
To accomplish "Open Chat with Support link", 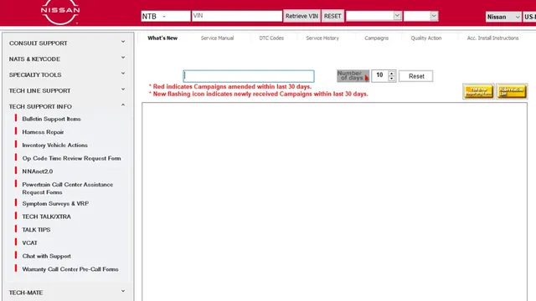I will pos(47,256).
